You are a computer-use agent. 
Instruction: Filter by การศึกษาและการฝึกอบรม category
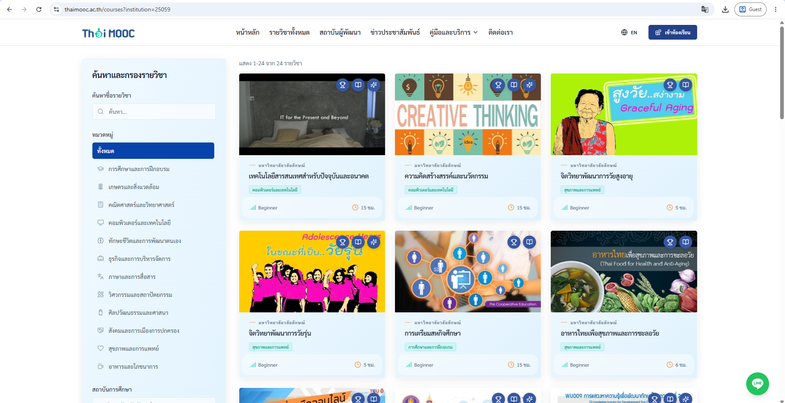(153, 169)
